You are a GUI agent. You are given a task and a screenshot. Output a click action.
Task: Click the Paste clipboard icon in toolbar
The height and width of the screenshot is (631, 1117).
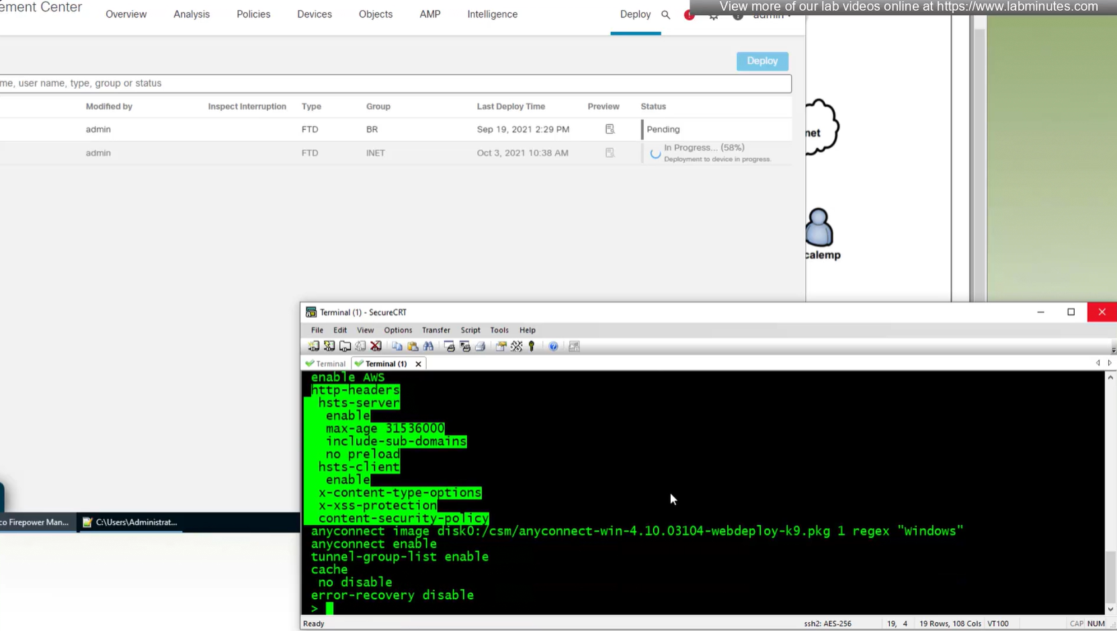tap(413, 346)
